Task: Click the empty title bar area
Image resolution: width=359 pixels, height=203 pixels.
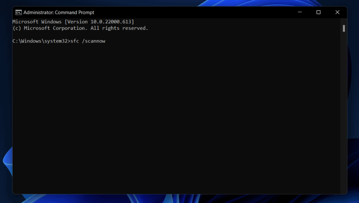Action: click(x=187, y=13)
